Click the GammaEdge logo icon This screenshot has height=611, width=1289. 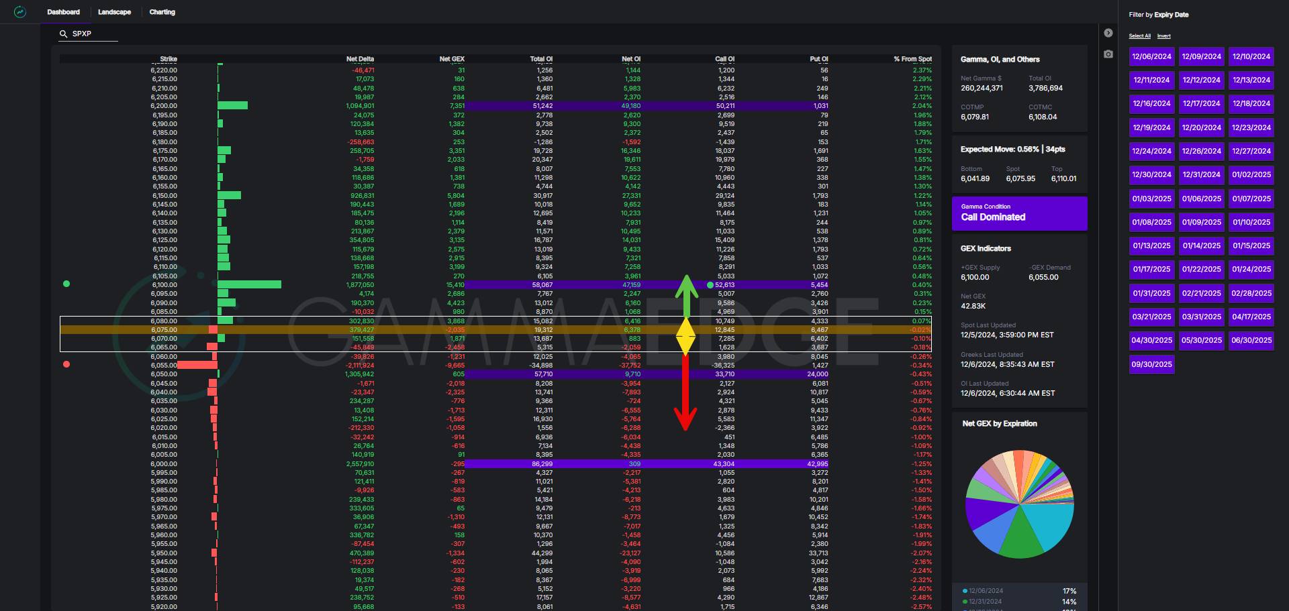(20, 12)
